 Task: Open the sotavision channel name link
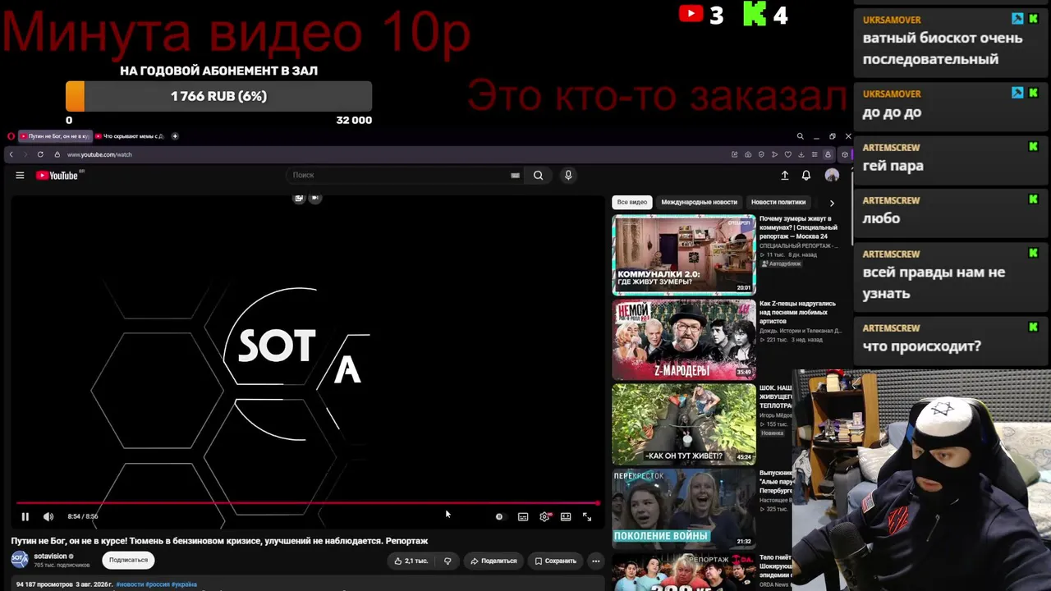pyautogui.click(x=50, y=556)
